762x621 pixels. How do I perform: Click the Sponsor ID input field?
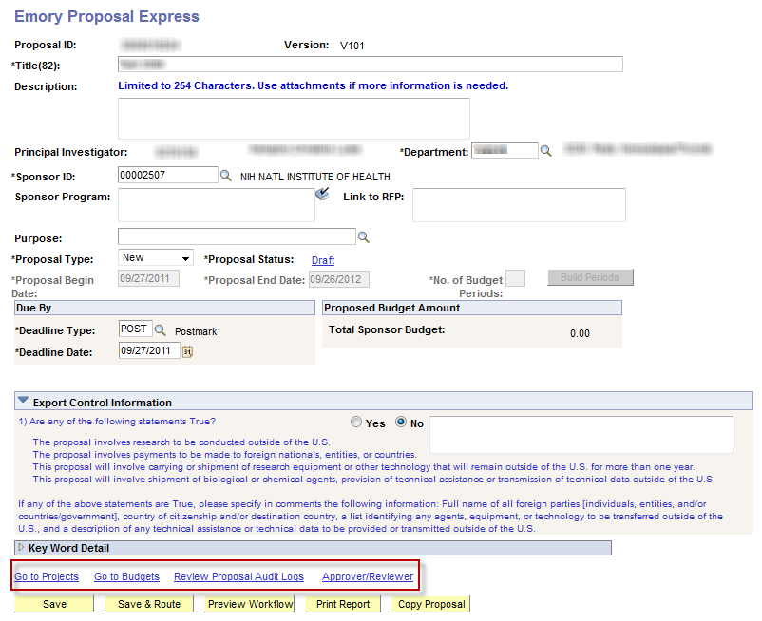168,175
